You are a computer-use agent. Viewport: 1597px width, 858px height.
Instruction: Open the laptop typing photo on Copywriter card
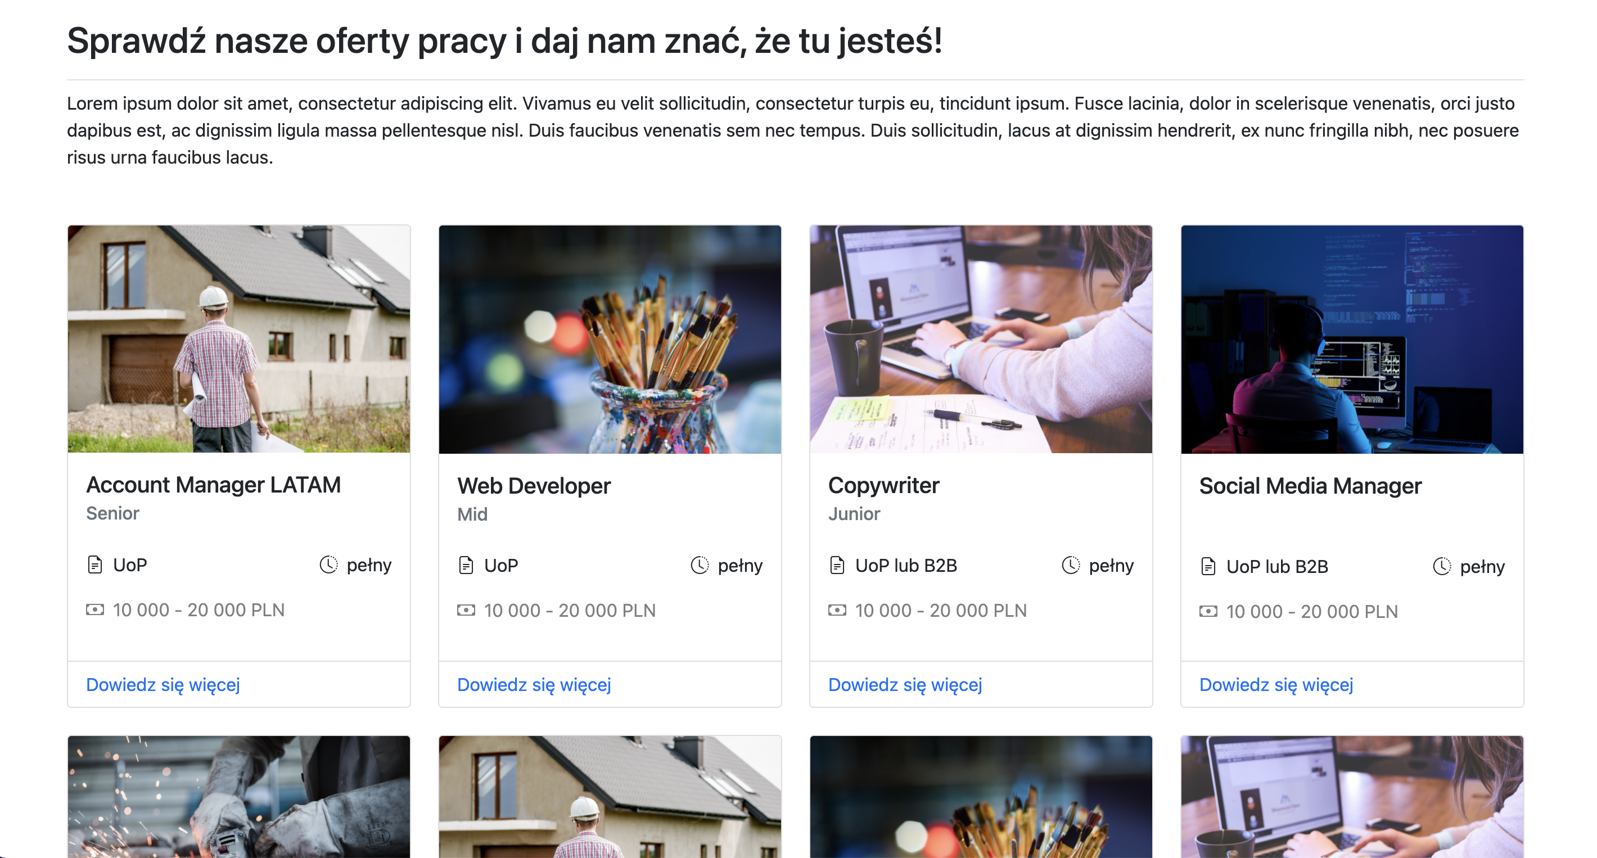pyautogui.click(x=981, y=339)
